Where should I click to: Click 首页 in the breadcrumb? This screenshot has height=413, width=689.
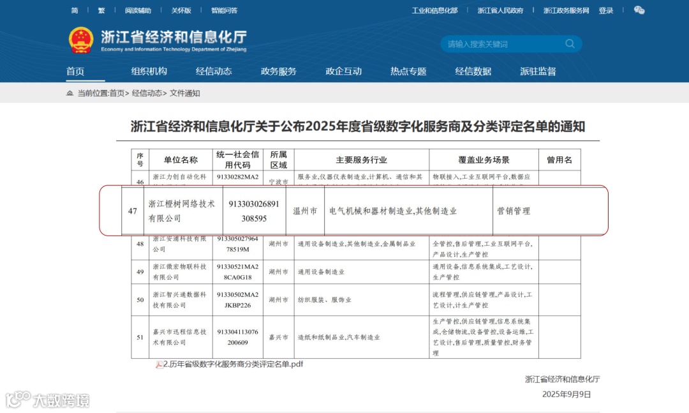pyautogui.click(x=117, y=93)
